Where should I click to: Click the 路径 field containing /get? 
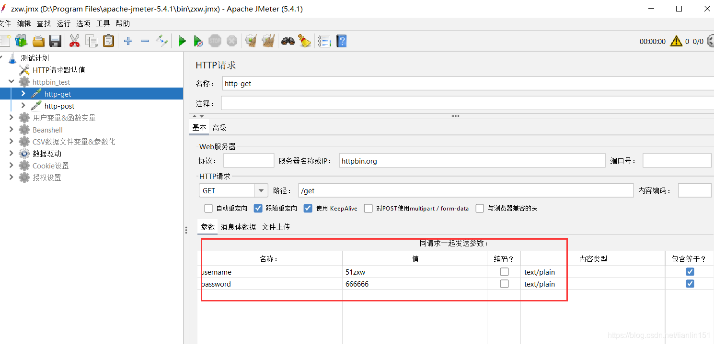click(x=465, y=190)
